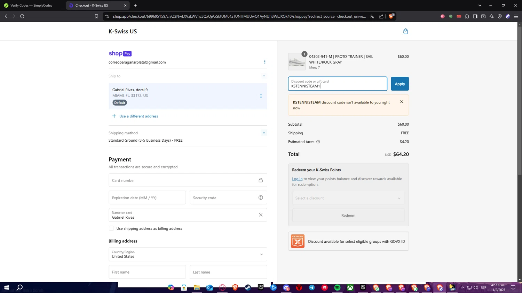Image resolution: width=522 pixels, height=293 pixels.
Task: Open the notification center icon
Action: (x=513, y=288)
